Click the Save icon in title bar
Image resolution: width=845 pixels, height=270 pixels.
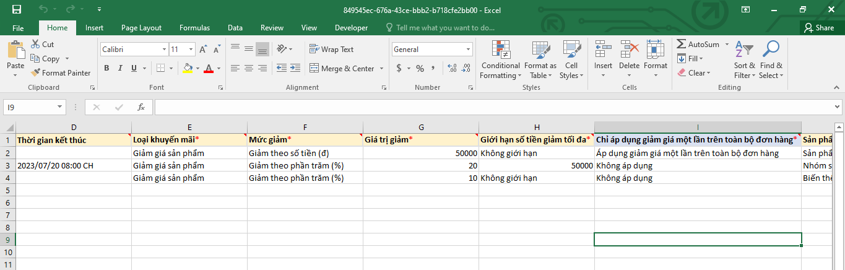pyautogui.click(x=17, y=10)
